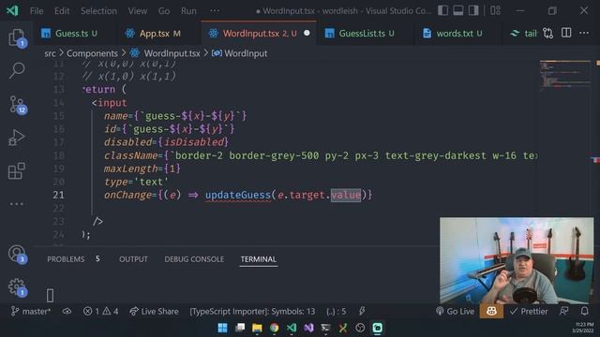Click TypeScript Importer Symbols status item
600x337 pixels.
(252, 312)
